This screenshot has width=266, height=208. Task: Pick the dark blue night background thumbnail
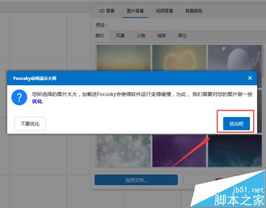point(235,151)
